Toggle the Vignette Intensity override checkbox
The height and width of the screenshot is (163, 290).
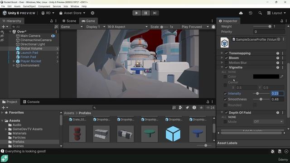225,94
